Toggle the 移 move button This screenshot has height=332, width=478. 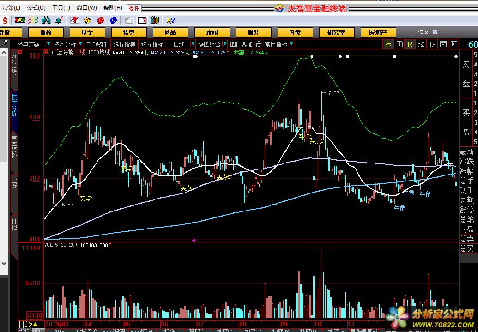click(432, 44)
